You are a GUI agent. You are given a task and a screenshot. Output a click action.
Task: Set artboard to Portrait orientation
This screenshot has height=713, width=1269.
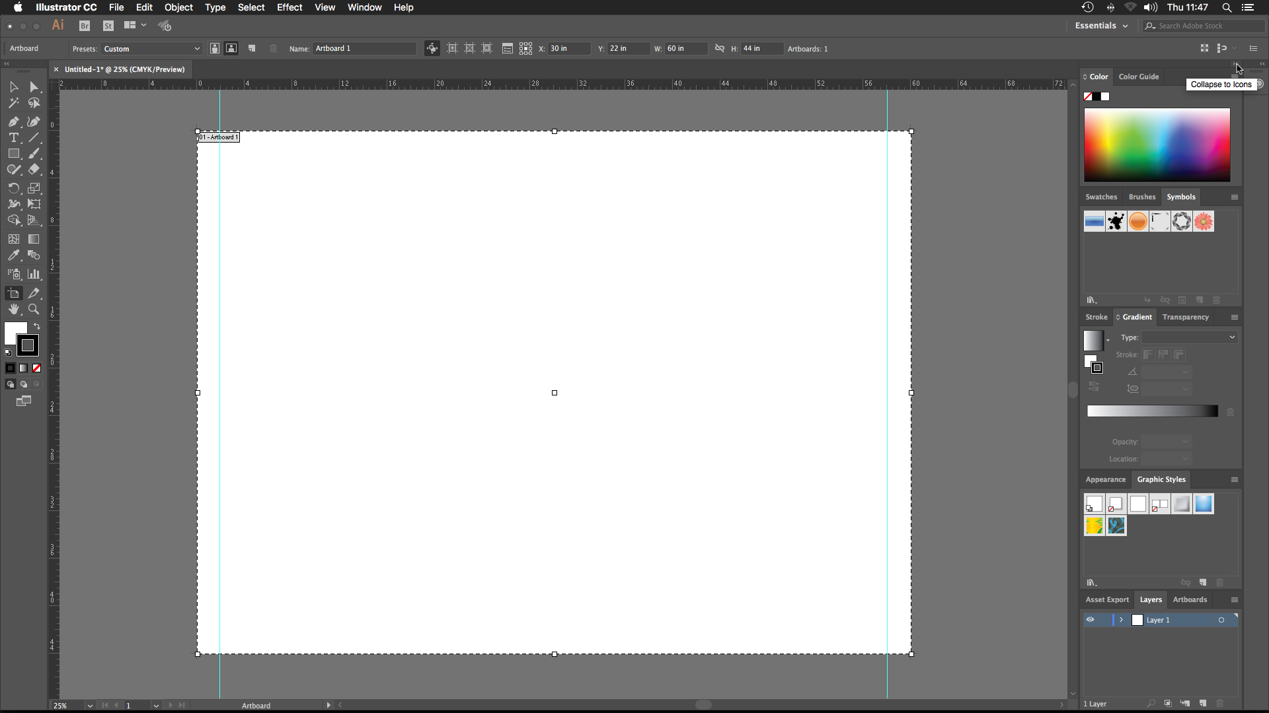pyautogui.click(x=215, y=48)
